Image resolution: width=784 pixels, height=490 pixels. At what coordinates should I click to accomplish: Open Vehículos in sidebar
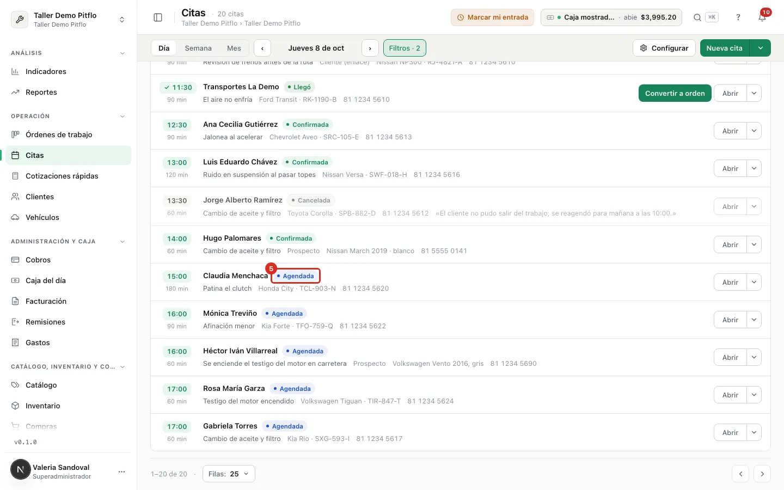click(69, 217)
